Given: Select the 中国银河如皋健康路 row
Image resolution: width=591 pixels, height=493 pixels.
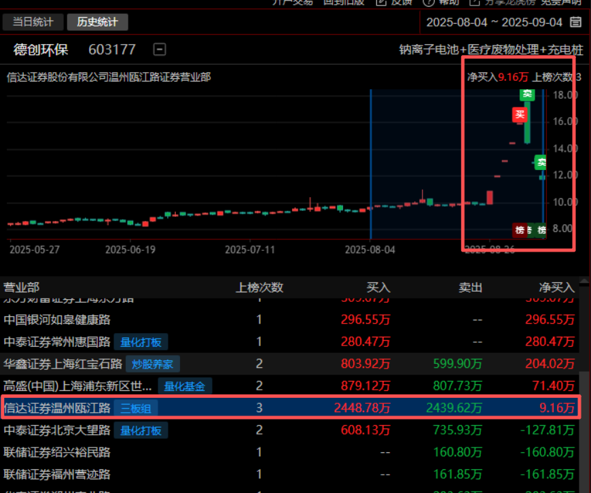Looking at the screenshot, I should click(289, 320).
